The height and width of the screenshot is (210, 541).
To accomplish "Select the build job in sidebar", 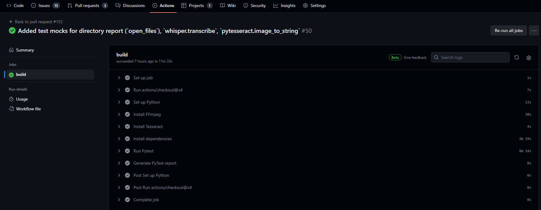I will click(x=50, y=74).
